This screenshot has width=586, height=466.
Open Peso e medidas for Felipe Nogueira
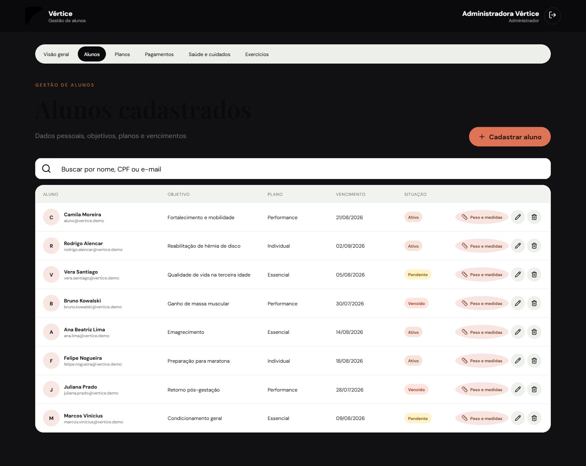click(482, 361)
